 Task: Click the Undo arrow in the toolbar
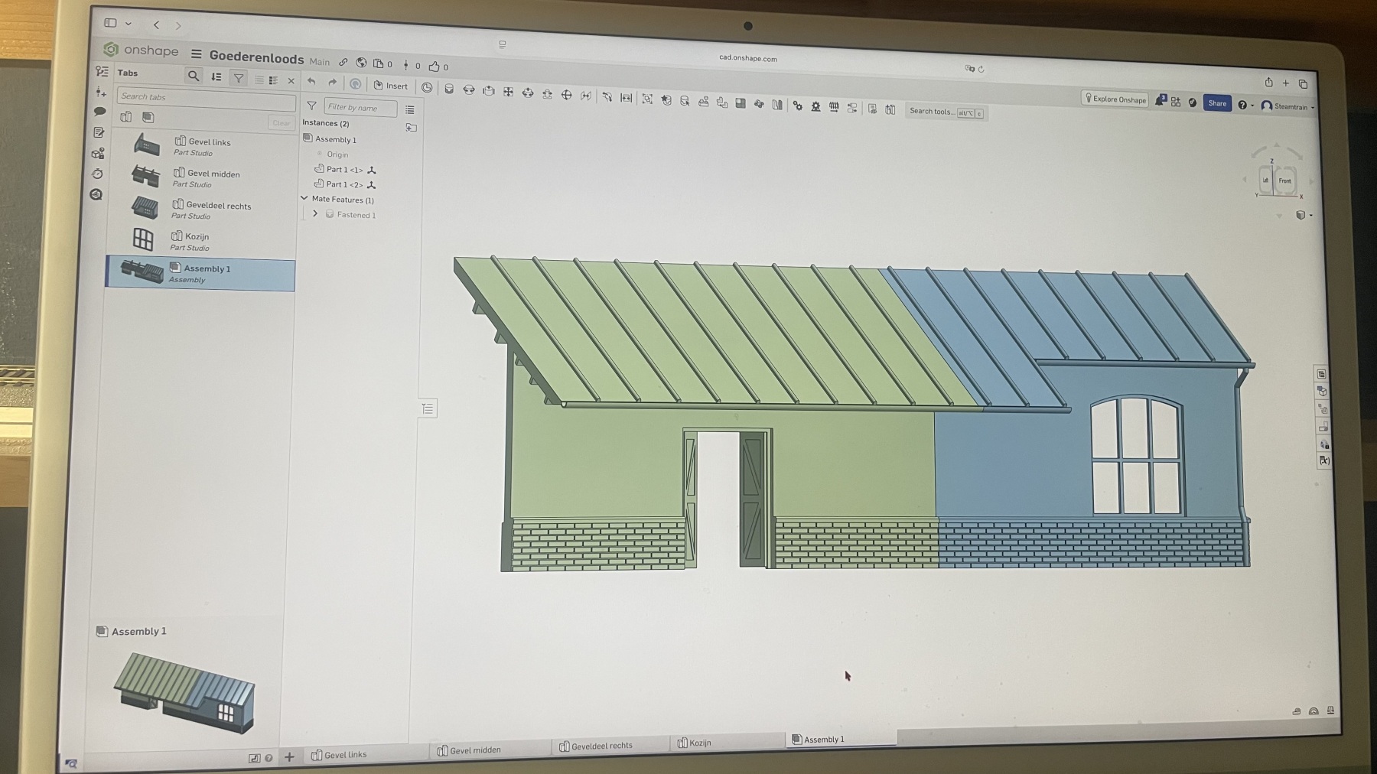coord(311,82)
